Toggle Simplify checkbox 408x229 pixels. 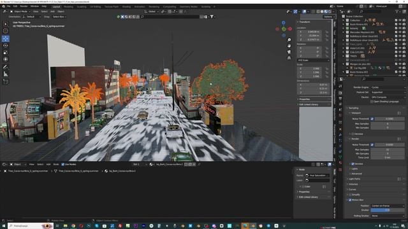pyautogui.click(x=350, y=195)
